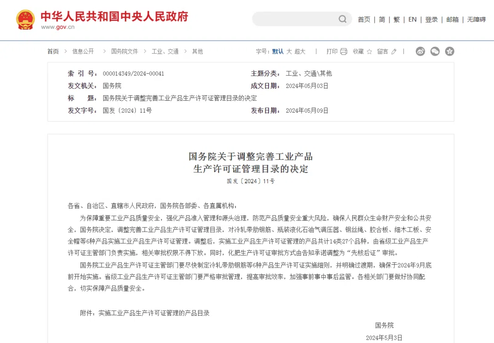Open the EN English version
Screen dimensions: 494x343
point(413,20)
